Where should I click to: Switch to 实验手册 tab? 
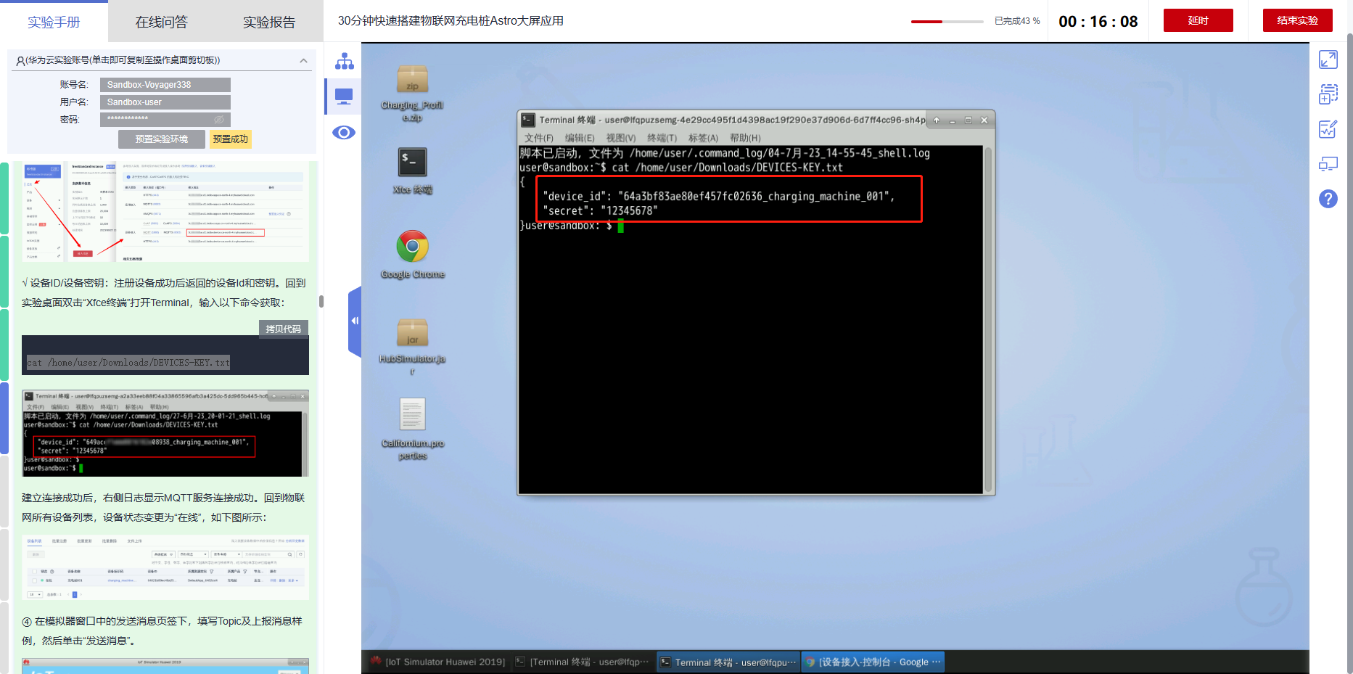point(54,22)
